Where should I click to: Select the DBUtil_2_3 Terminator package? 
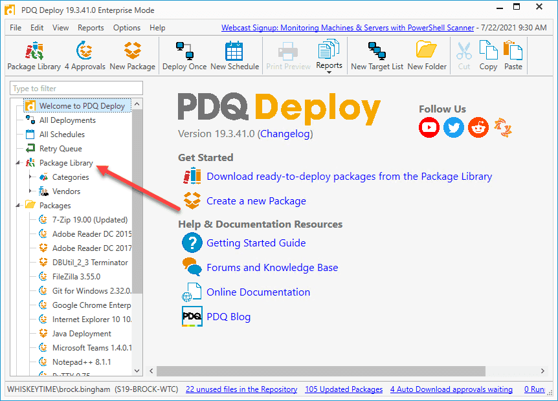[x=90, y=263]
